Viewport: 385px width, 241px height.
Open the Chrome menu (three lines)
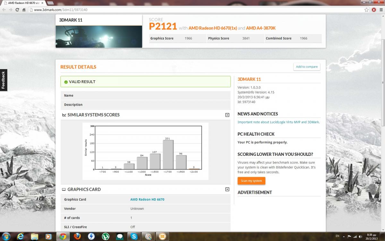pos(381,10)
